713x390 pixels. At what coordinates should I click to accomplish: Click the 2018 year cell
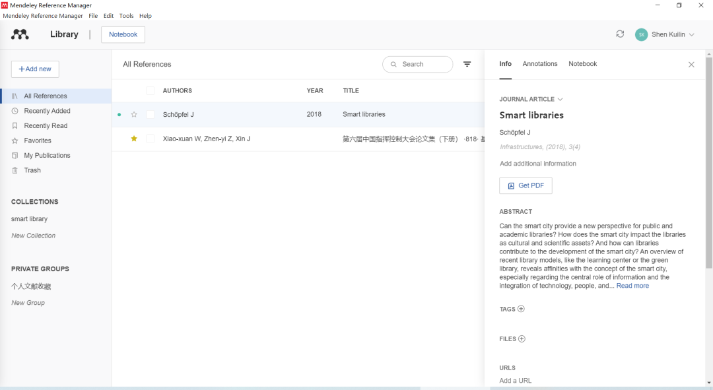314,115
